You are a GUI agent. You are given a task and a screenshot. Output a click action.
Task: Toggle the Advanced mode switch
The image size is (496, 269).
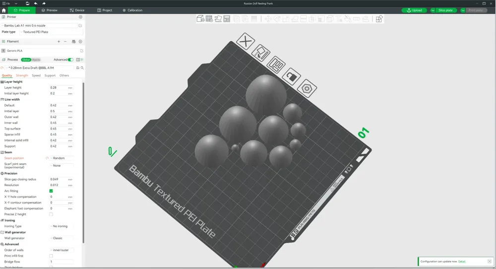70,60
